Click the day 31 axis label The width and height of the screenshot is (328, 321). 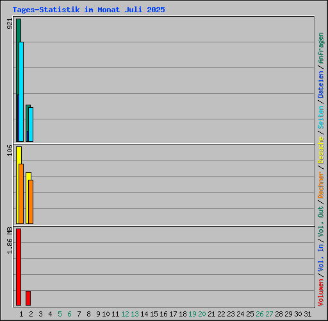pos(307,314)
